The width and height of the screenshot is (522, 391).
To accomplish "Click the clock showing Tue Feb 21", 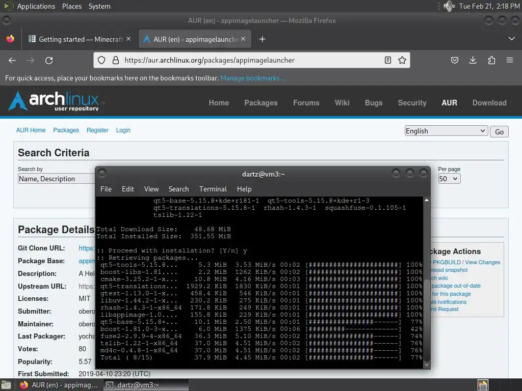I will pos(489,6).
